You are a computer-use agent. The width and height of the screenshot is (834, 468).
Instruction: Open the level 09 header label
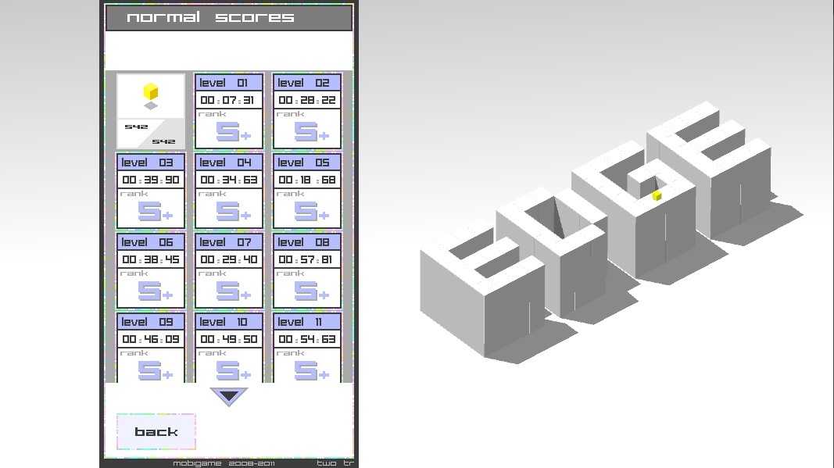tap(151, 321)
